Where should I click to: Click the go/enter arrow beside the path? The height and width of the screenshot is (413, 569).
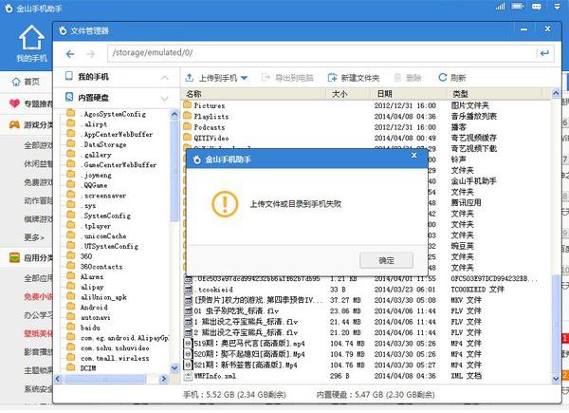point(544,53)
